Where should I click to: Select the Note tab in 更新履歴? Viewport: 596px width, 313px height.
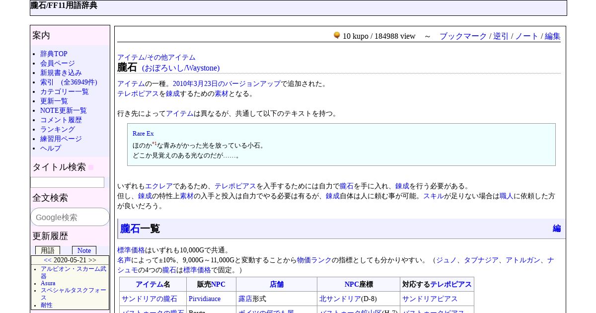84,250
